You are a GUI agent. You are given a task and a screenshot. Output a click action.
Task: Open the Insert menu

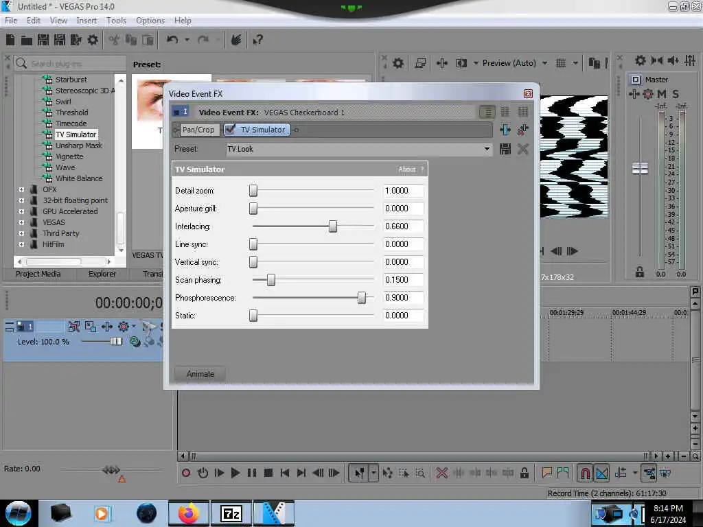pyautogui.click(x=86, y=21)
